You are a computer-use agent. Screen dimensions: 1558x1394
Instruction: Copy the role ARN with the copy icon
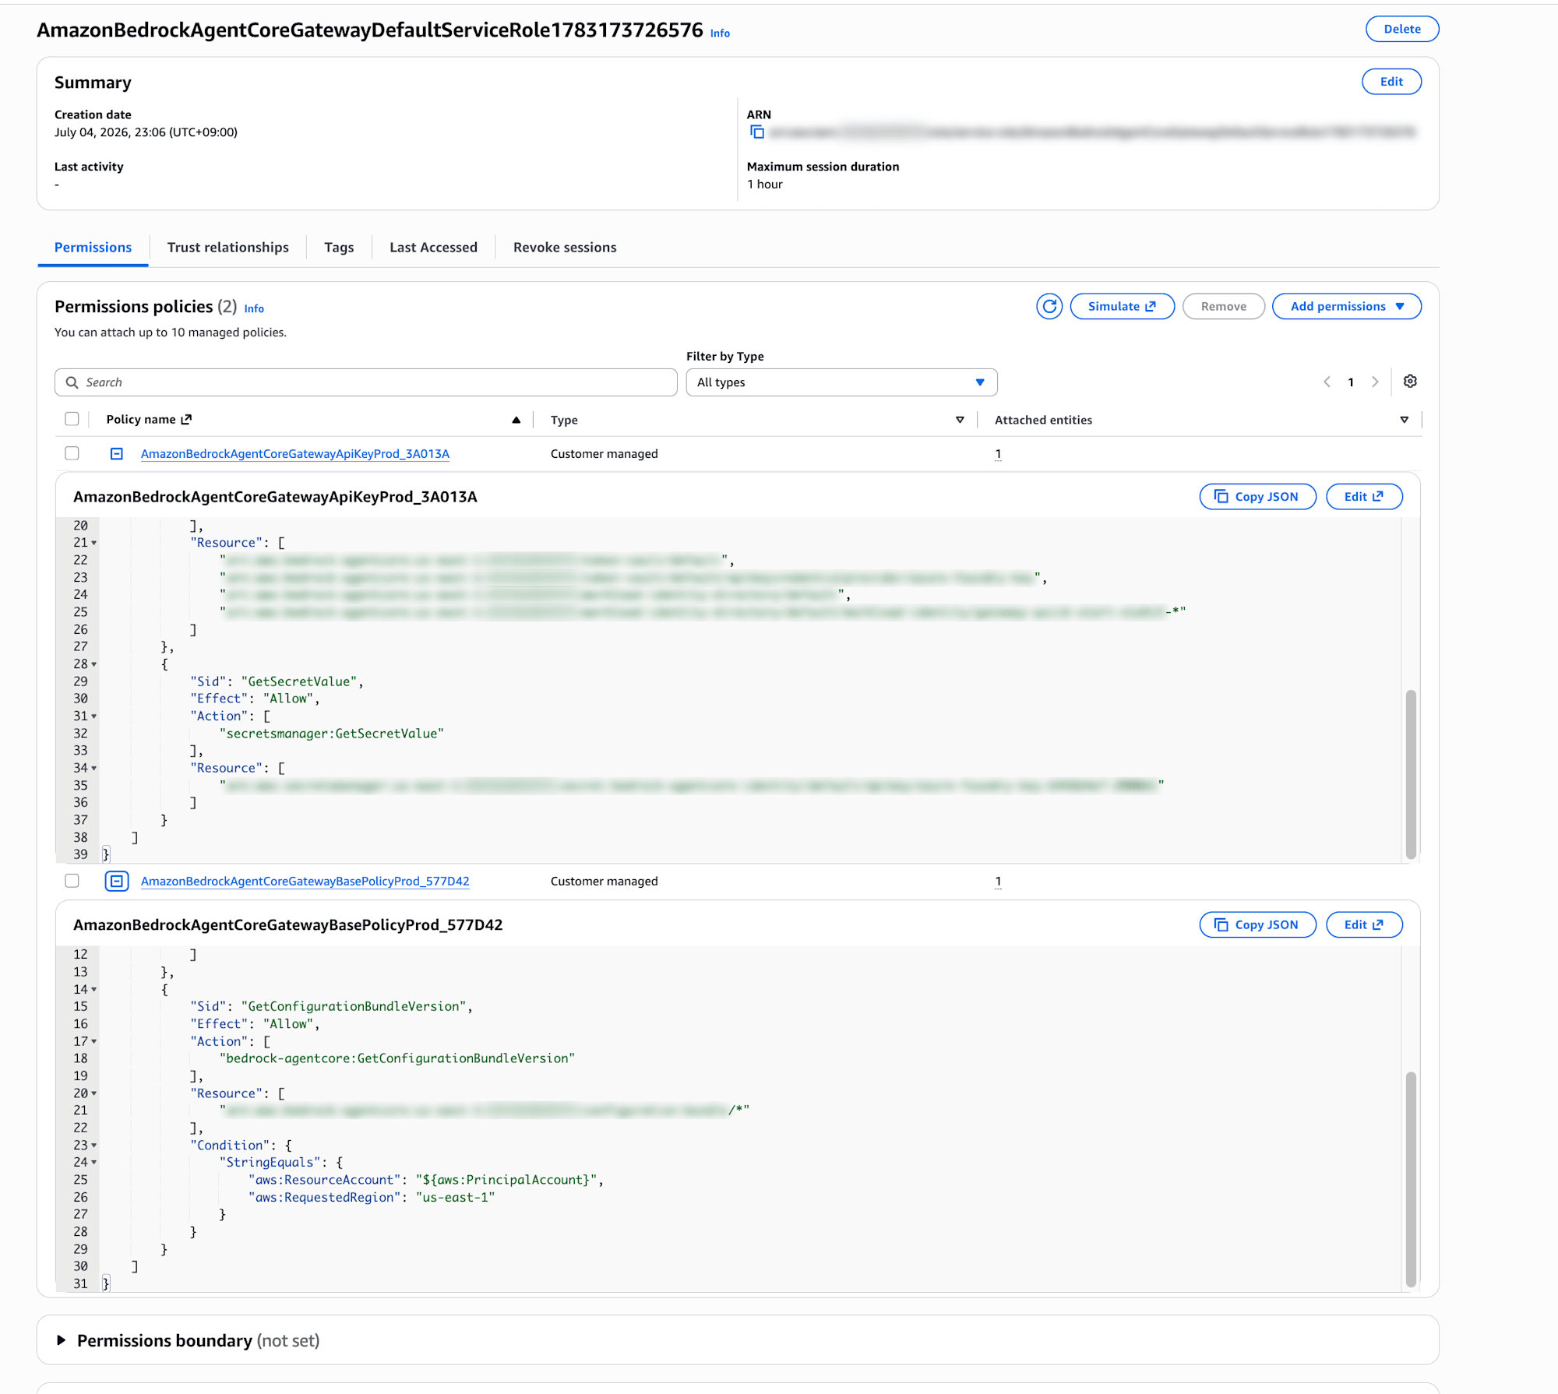coord(756,132)
